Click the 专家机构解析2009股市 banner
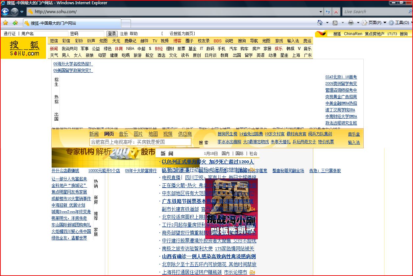 [104, 157]
